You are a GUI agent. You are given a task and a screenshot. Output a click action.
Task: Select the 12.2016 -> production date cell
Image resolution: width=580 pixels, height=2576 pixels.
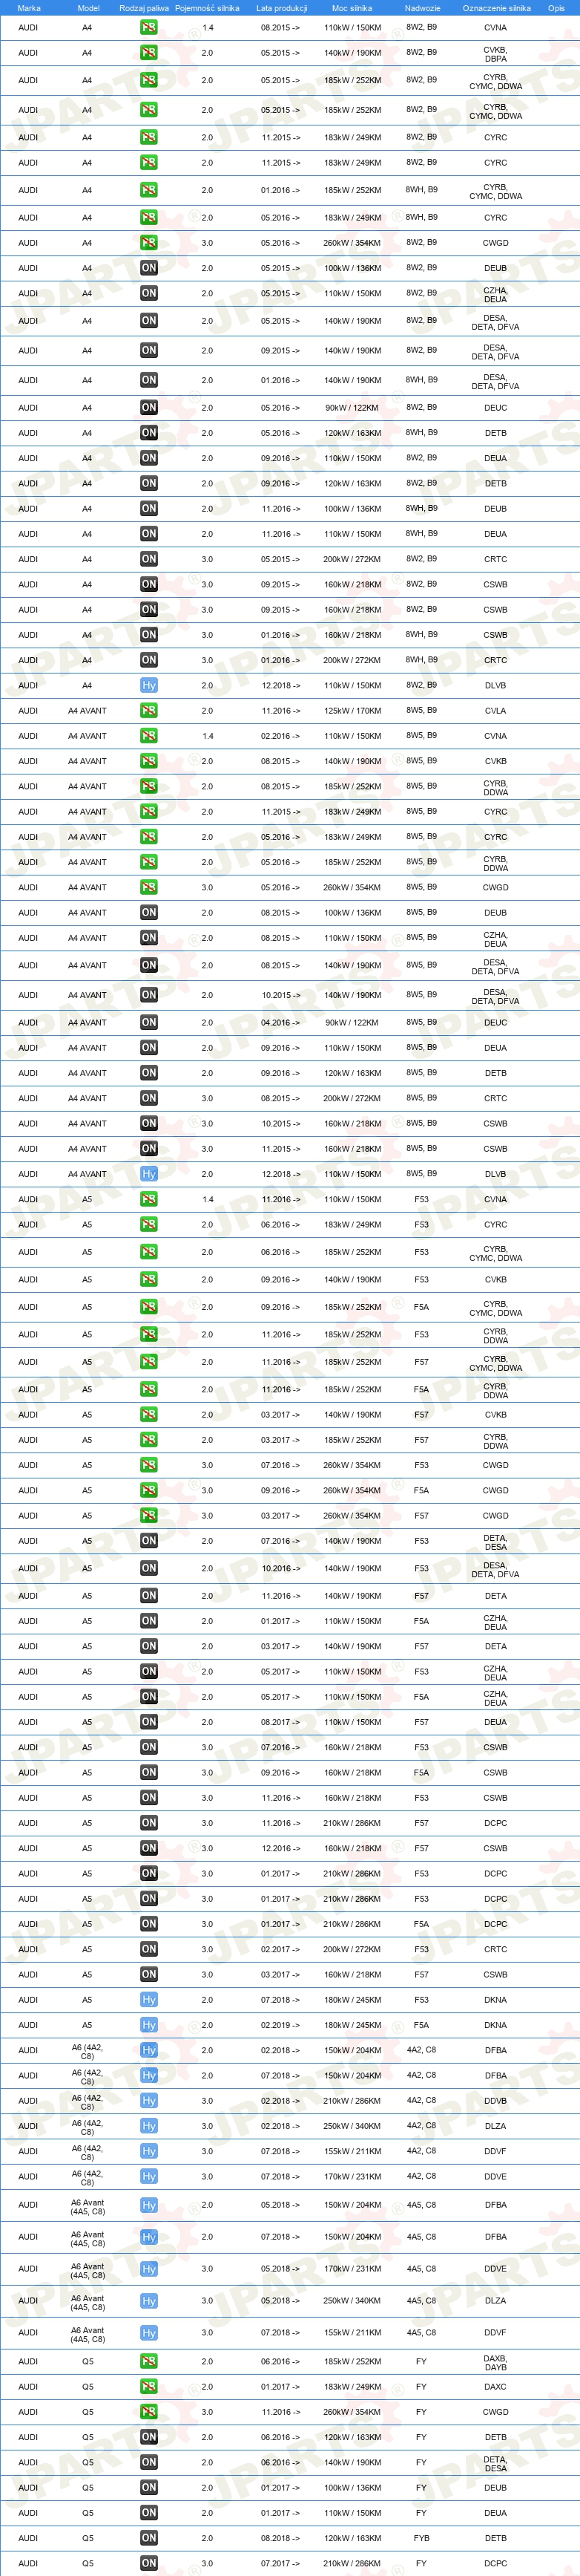tap(280, 1848)
